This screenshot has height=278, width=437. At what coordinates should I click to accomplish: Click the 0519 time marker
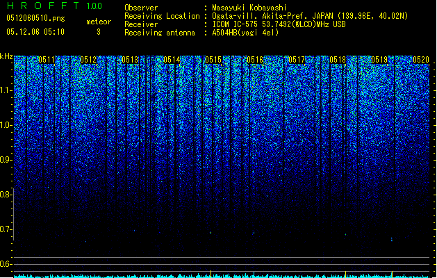click(x=379, y=60)
